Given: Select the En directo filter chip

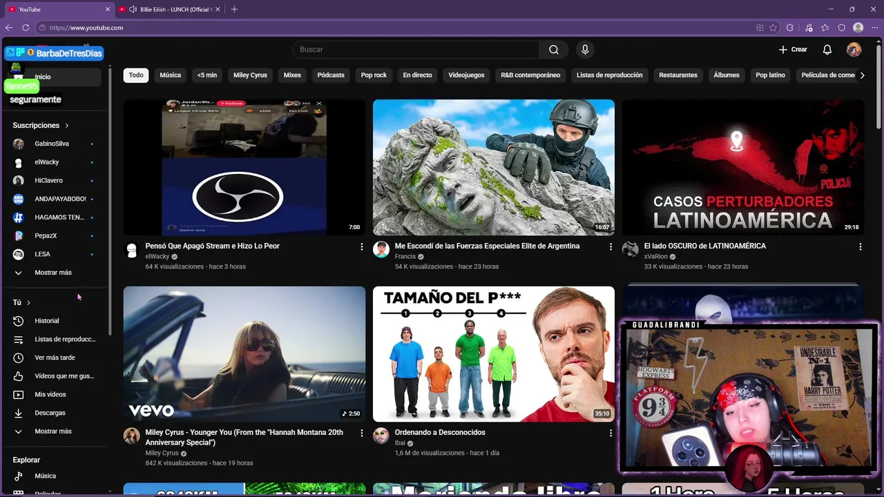Looking at the screenshot, I should coord(417,75).
